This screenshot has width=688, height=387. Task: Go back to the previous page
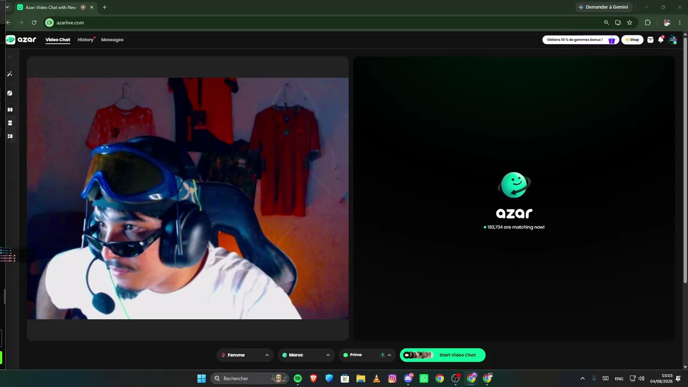click(9, 23)
